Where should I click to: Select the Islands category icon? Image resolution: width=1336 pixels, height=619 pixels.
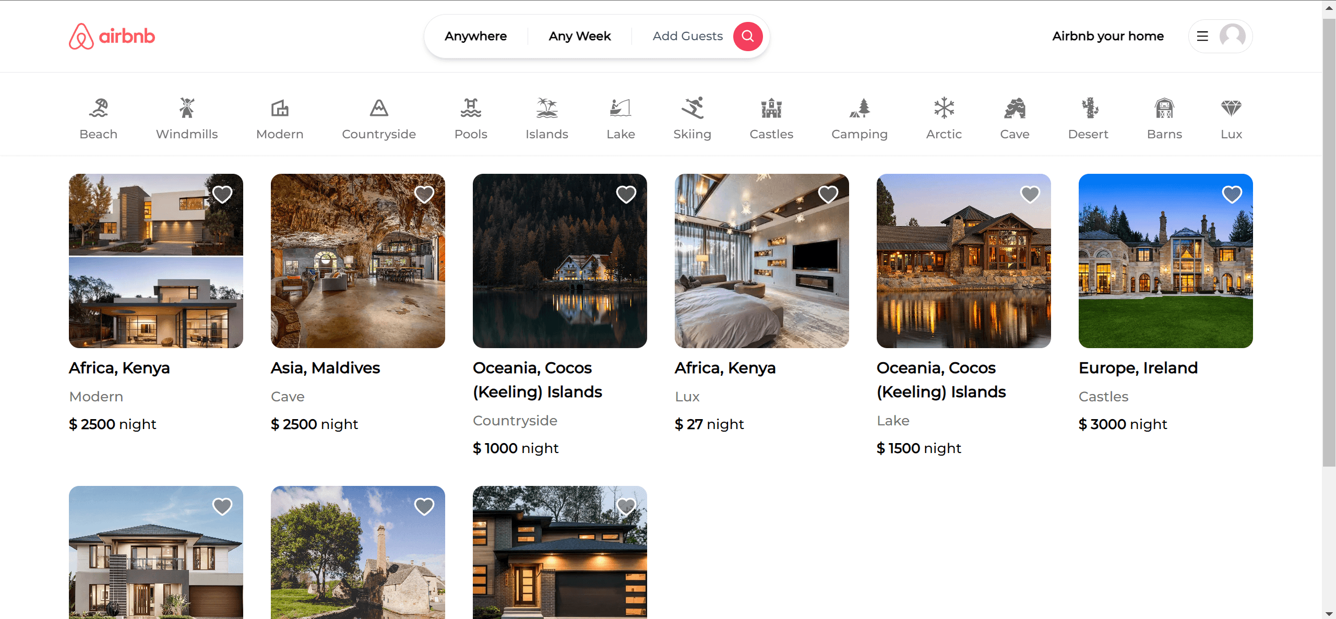[547, 108]
